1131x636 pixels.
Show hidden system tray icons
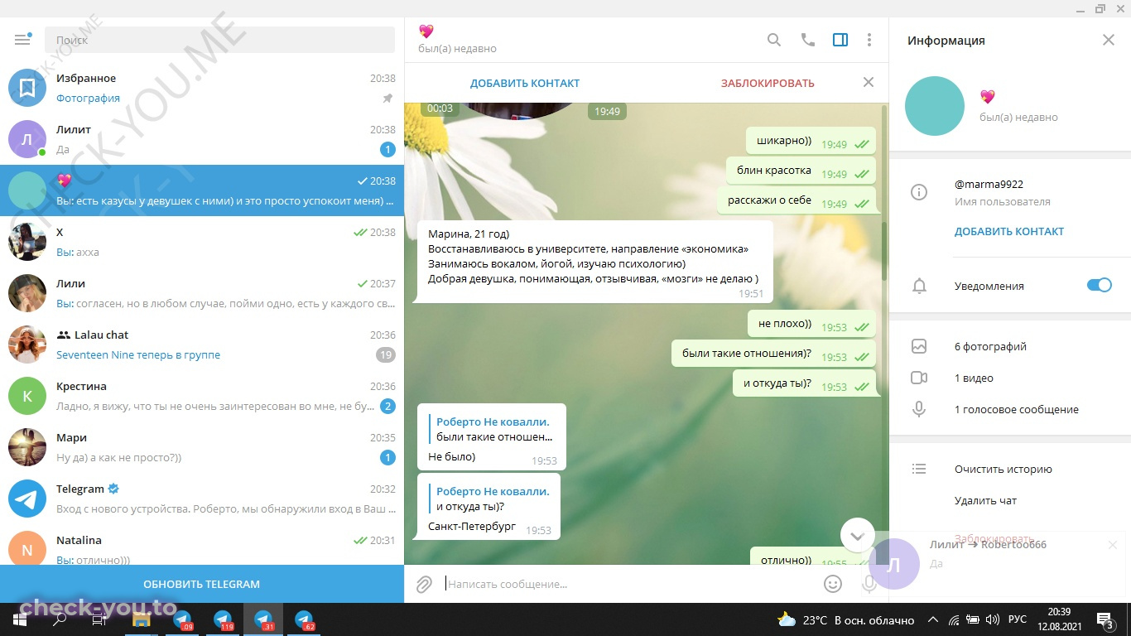(x=933, y=619)
